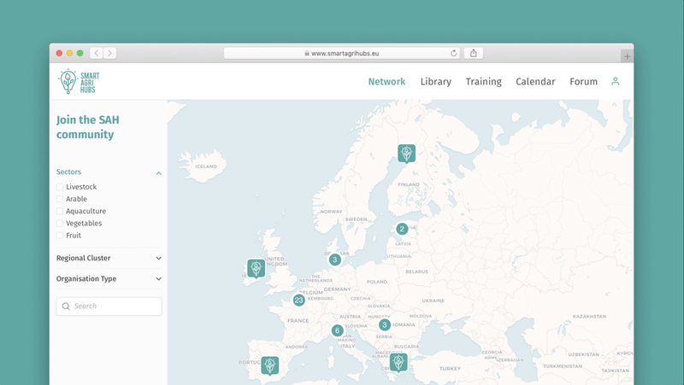Click the search magnifier icon

point(66,306)
